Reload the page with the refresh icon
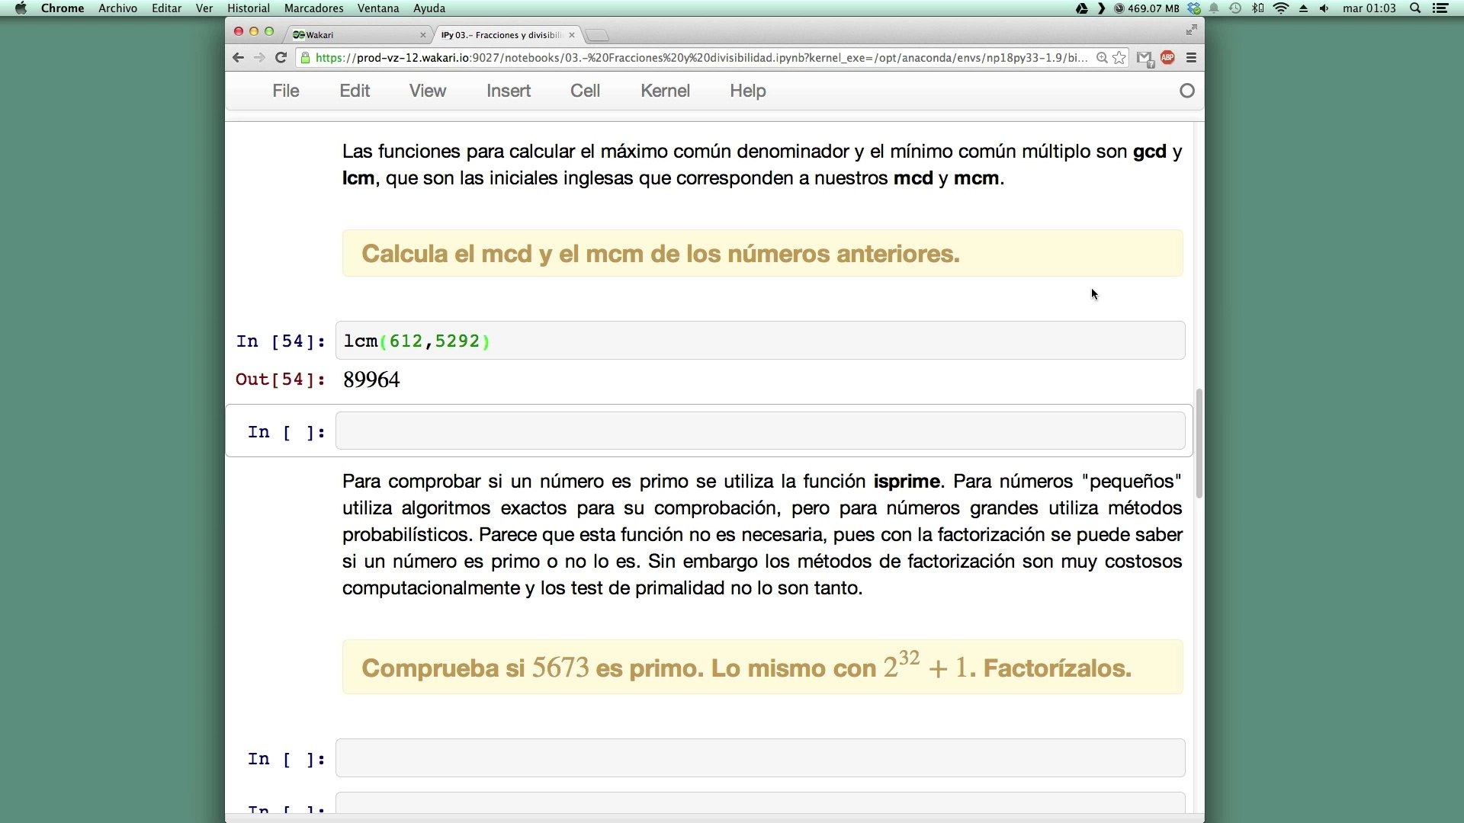The image size is (1464, 823). point(281,58)
